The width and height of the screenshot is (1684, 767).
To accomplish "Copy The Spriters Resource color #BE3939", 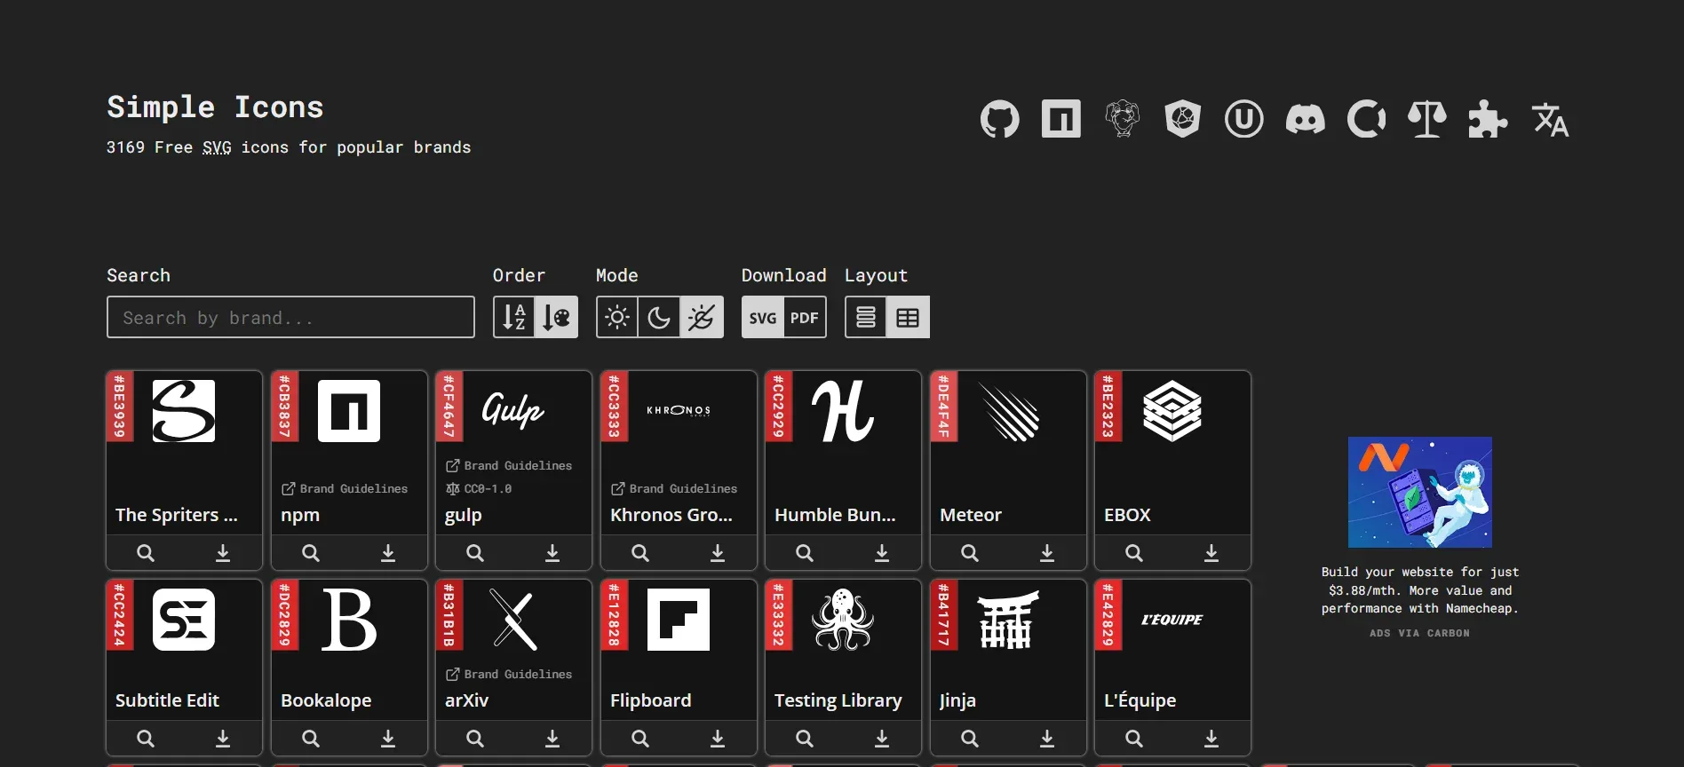I will tap(120, 407).
